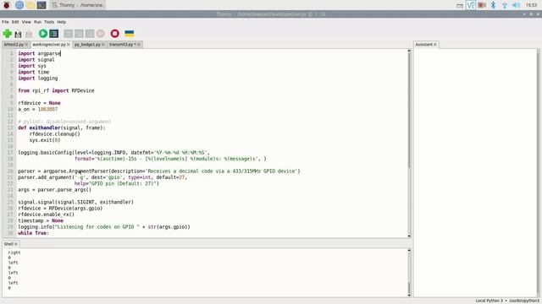
Task: Click the screen recorder tray icon
Action: 482,5
